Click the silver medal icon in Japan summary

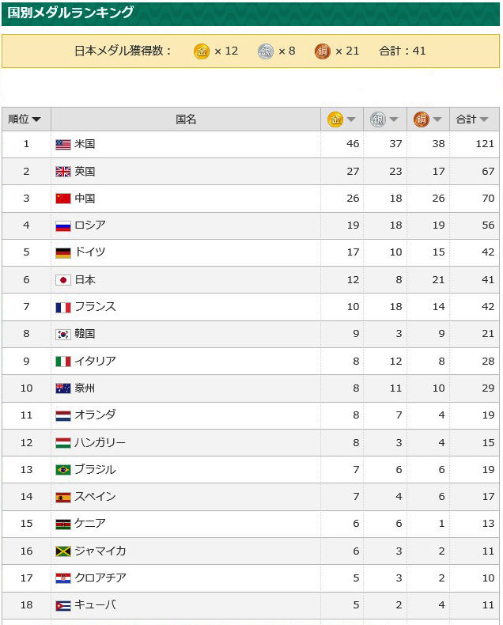click(x=266, y=51)
